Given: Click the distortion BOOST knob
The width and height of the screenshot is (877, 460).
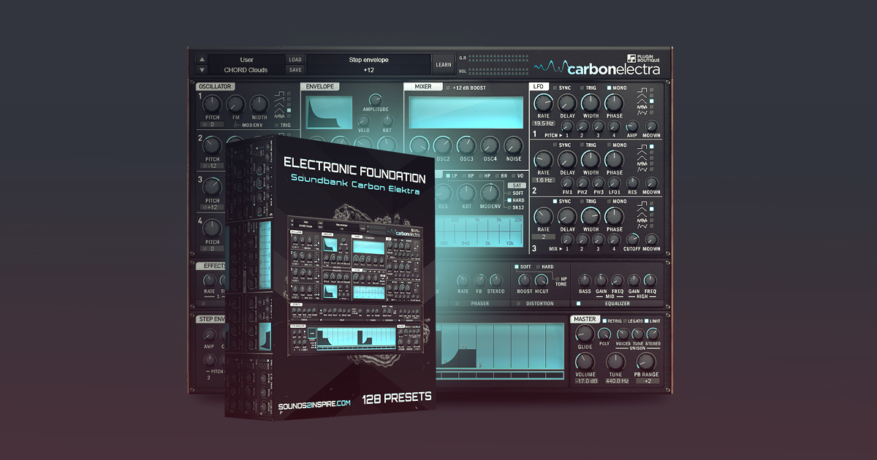Looking at the screenshot, I should [x=524, y=280].
